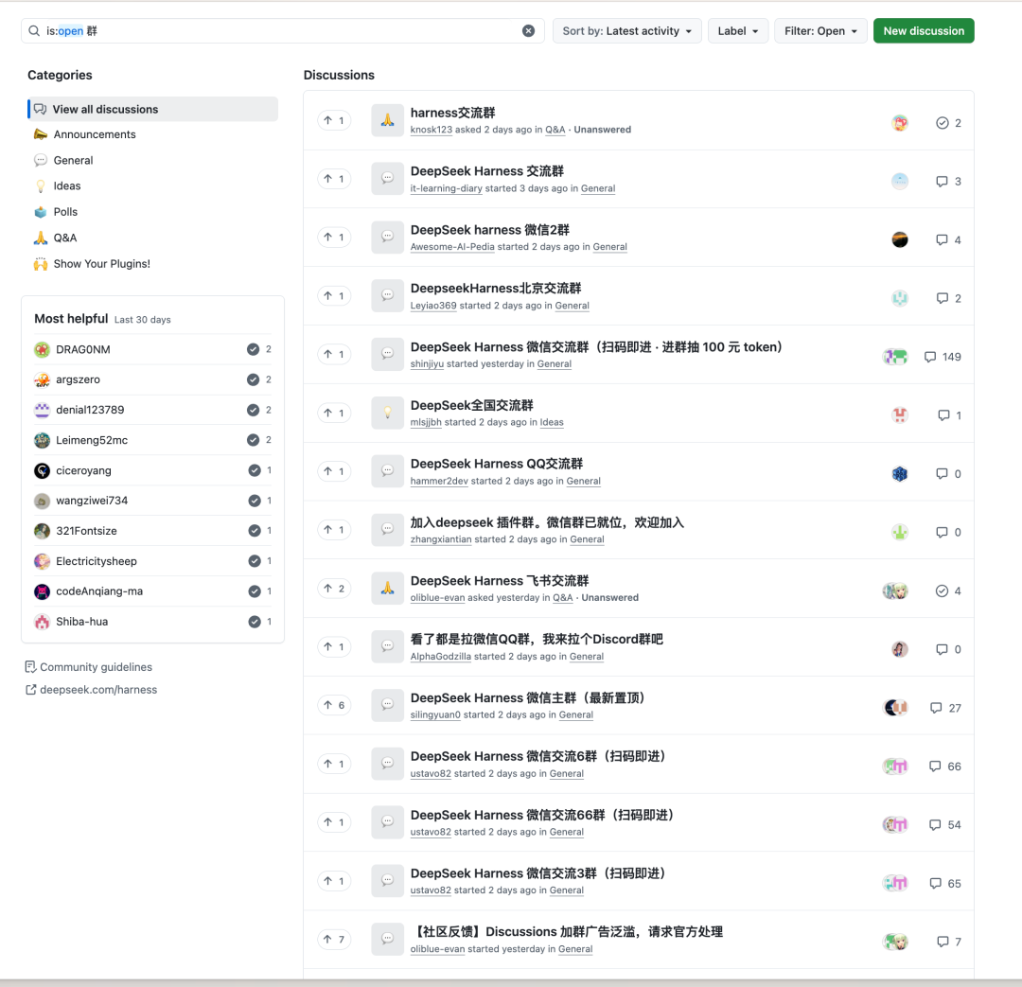
Task: Open argszero avatar in Most helpful
Action: [42, 379]
